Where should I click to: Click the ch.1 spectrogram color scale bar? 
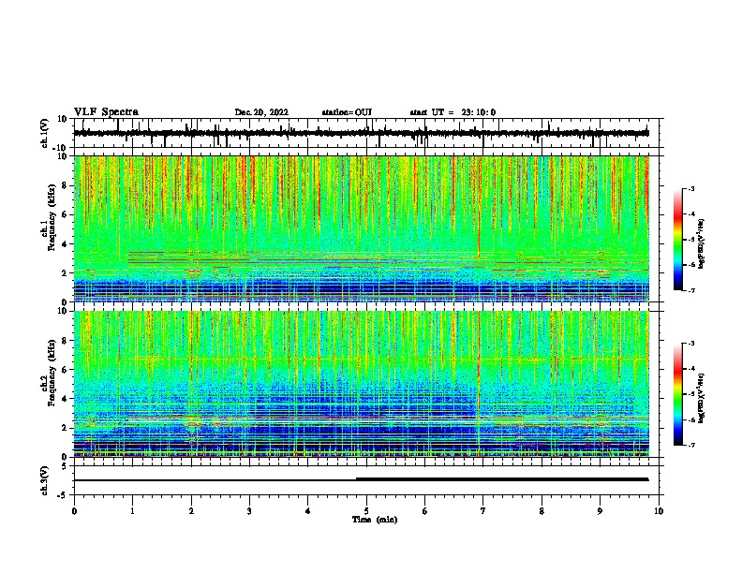click(677, 240)
